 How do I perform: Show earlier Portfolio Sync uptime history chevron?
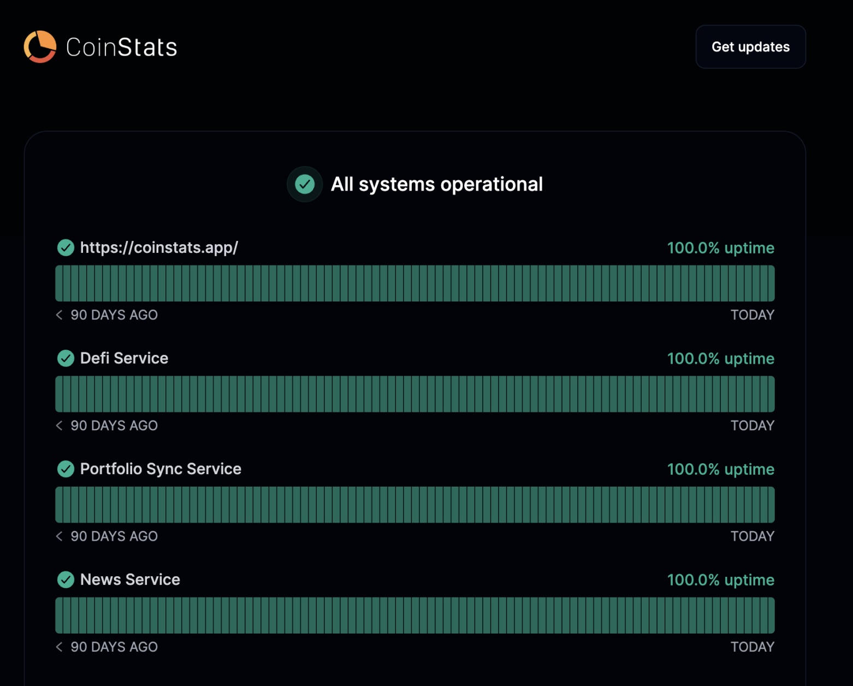point(59,536)
